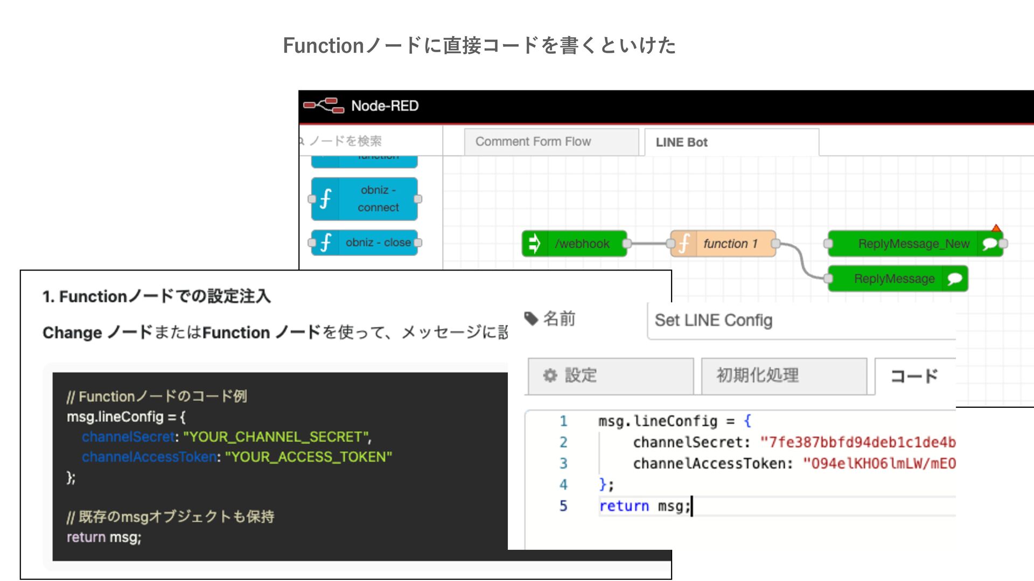Click the tag icon beside 名前
The image size is (1034, 581).
point(531,318)
